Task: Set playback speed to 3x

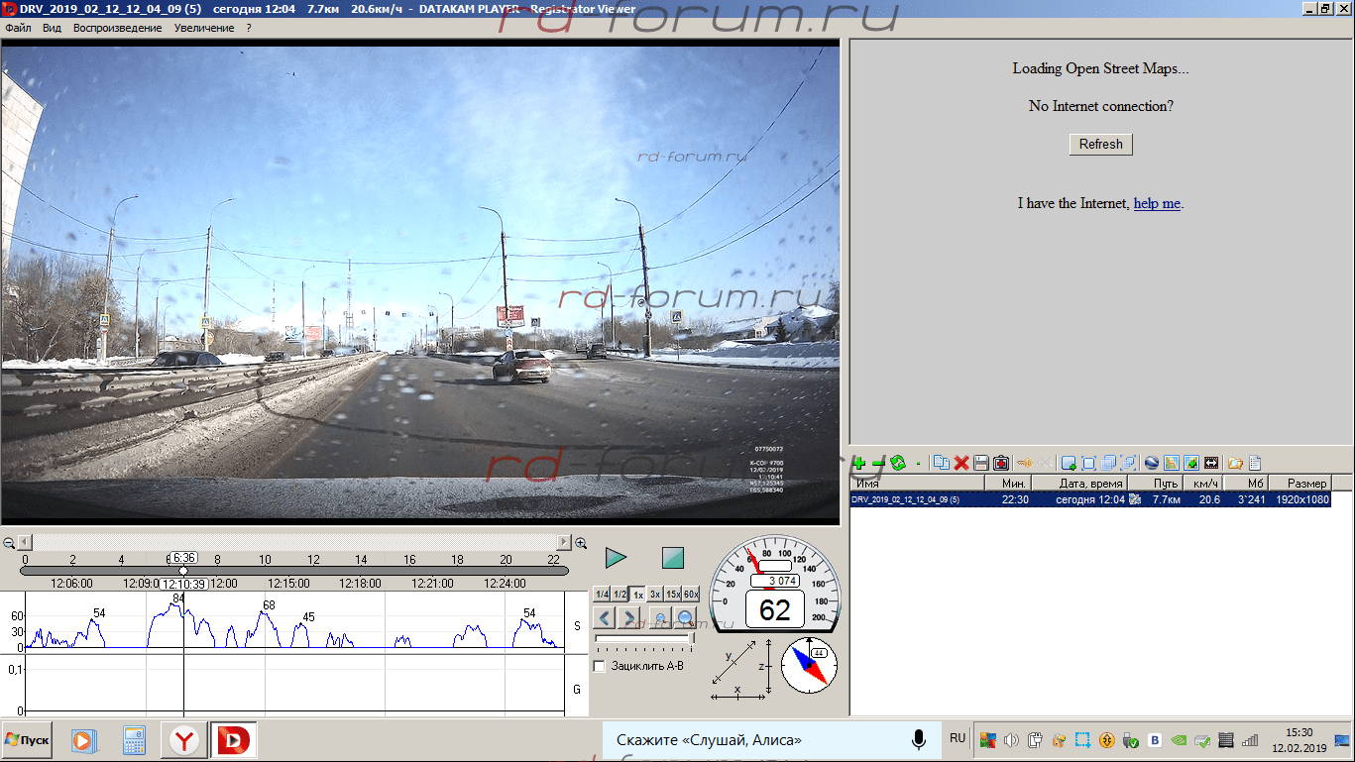Action: [x=655, y=595]
